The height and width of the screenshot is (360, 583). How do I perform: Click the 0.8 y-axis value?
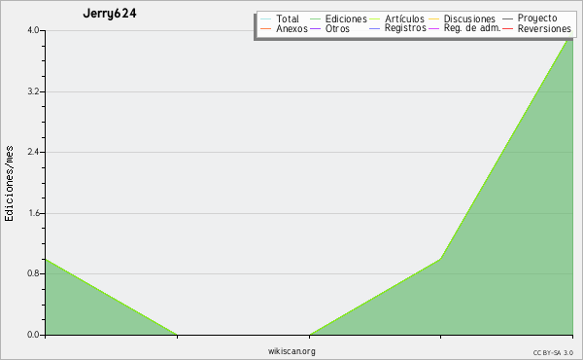[33, 273]
